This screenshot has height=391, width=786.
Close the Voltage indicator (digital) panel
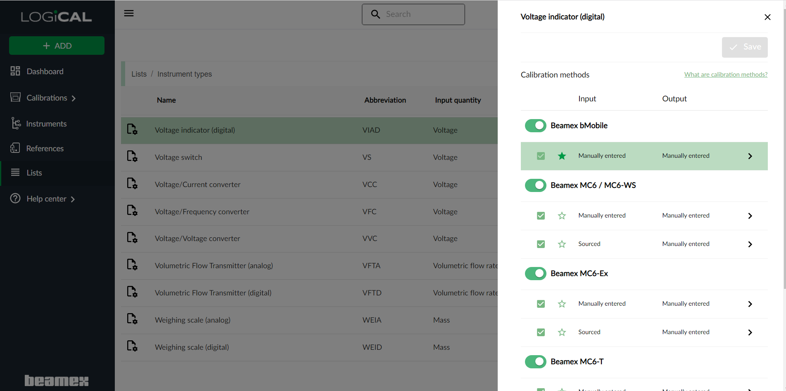pos(767,17)
